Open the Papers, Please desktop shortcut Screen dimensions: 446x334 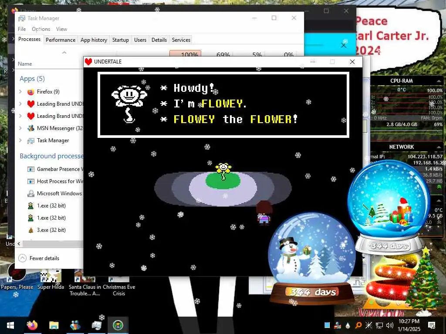click(17, 276)
